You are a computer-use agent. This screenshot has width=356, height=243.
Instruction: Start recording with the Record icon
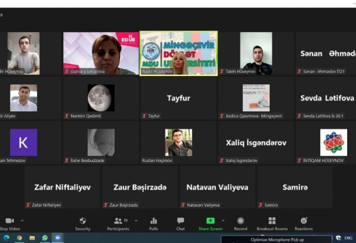pyautogui.click(x=240, y=221)
